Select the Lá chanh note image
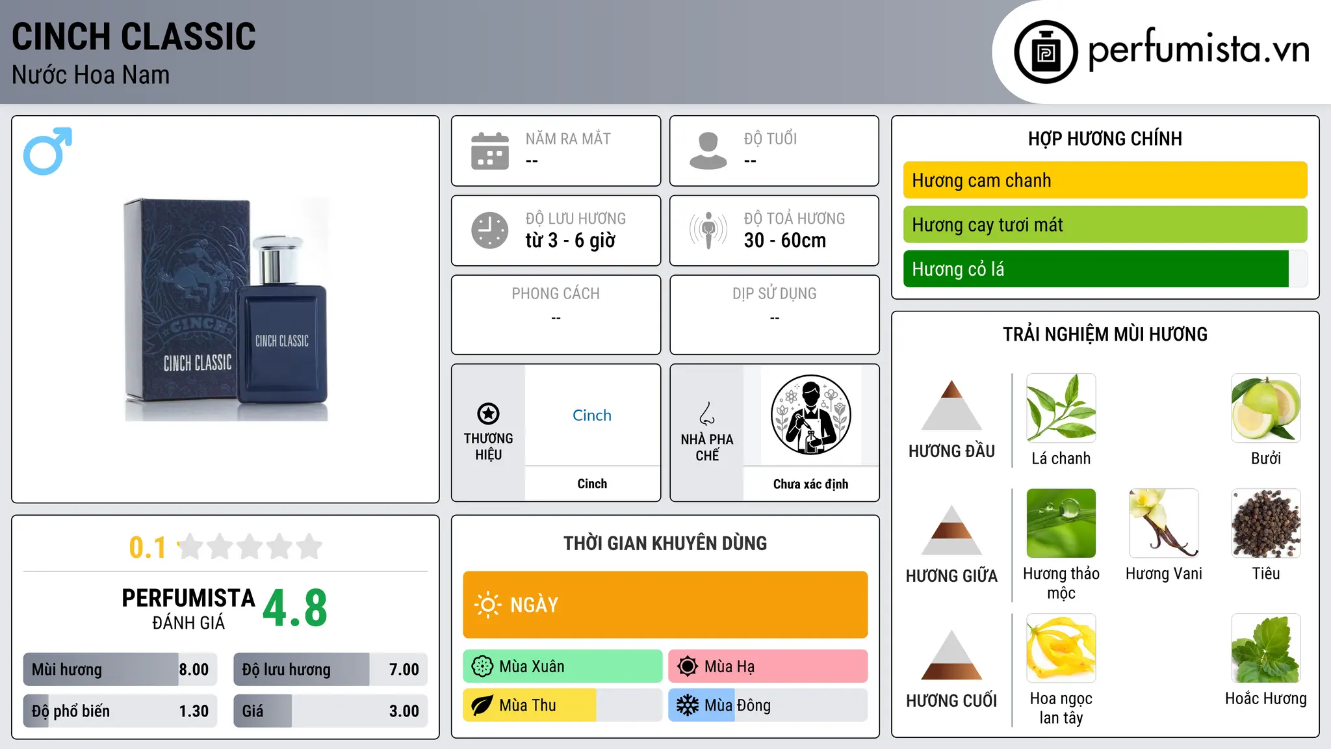The width and height of the screenshot is (1331, 749). click(x=1061, y=408)
